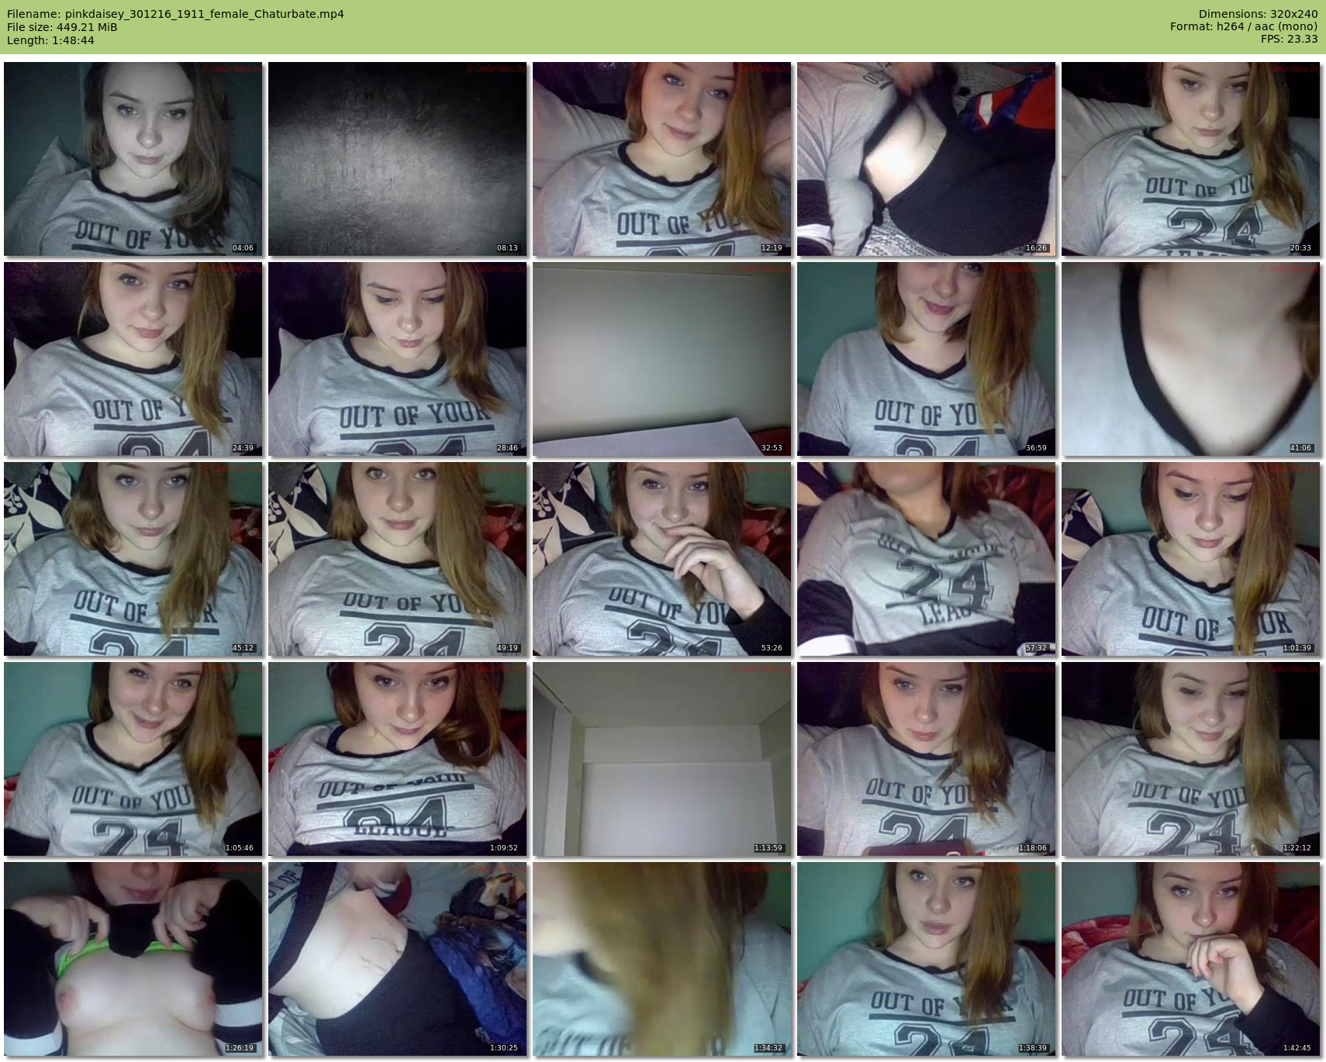Open the thumbnail stamped 1:22:12
This screenshot has height=1062, width=1326.
tap(1191, 759)
